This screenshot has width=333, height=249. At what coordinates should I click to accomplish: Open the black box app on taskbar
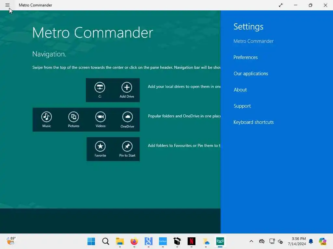(177, 241)
